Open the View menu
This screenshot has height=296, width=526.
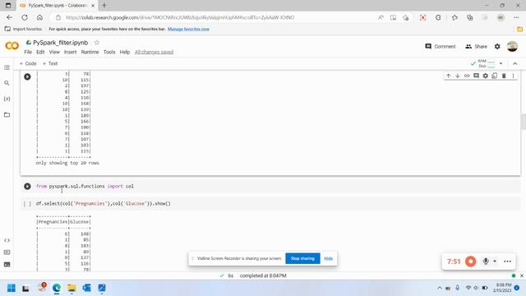[x=54, y=52]
